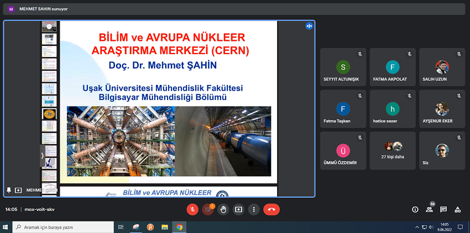Viewport: 470px width, 233px height.
Task: Click the presentation tile's small screen icon
Action: [x=18, y=190]
